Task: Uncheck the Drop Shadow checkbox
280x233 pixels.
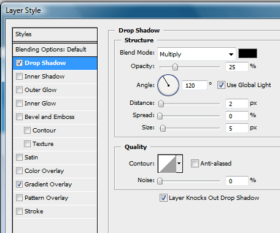Action: click(x=19, y=63)
